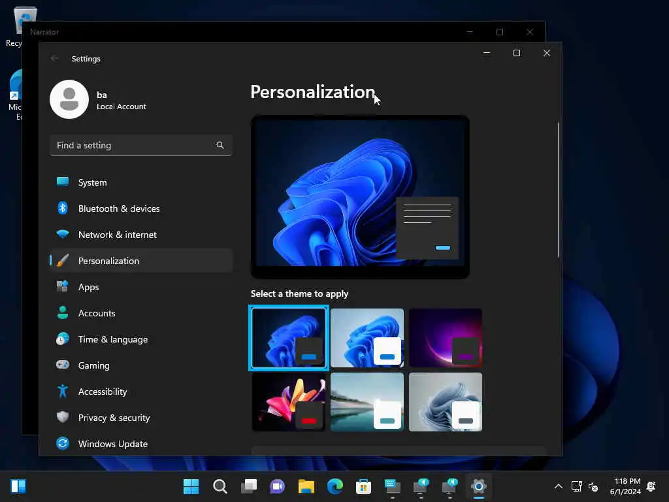The height and width of the screenshot is (502, 669).
Task: Open Time & language settings
Action: 141,339
